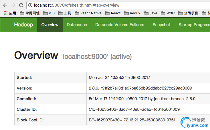Open the 公司项目 bookmark folder
This screenshot has height=130, width=210.
click(188, 13)
